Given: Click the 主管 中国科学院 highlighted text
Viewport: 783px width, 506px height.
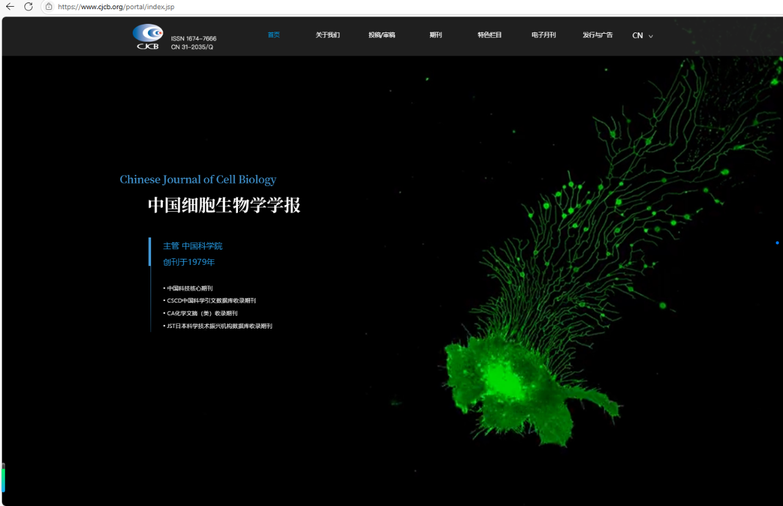Looking at the screenshot, I should (193, 245).
